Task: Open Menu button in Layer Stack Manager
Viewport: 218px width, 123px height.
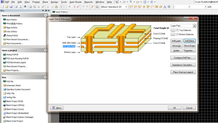Action: click(57, 108)
